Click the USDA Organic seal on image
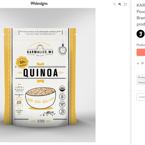The height and width of the screenshot is (145, 145). tap(62, 89)
